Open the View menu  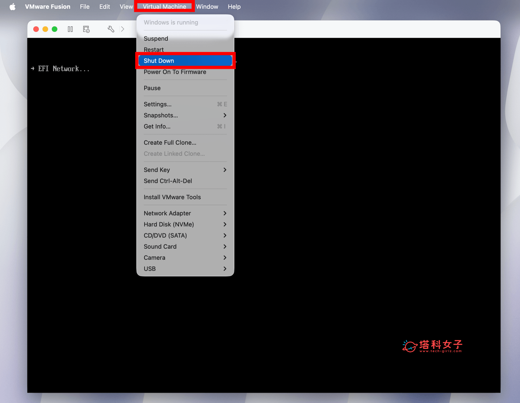tap(126, 7)
